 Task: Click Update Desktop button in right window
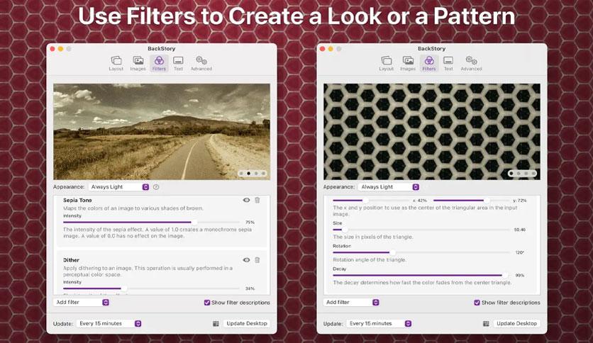(516, 323)
